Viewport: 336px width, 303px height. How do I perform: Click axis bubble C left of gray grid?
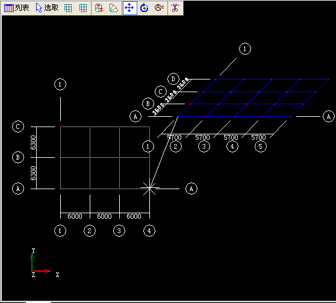click(18, 127)
